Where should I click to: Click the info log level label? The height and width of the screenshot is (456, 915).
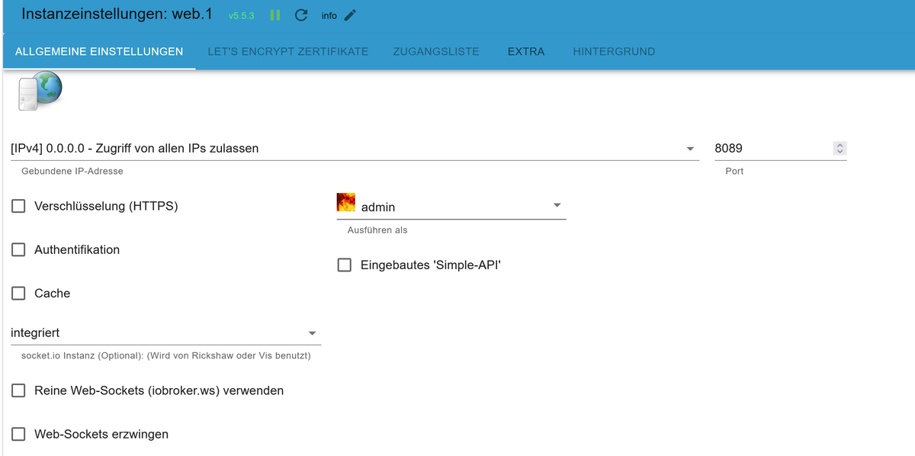click(x=329, y=16)
